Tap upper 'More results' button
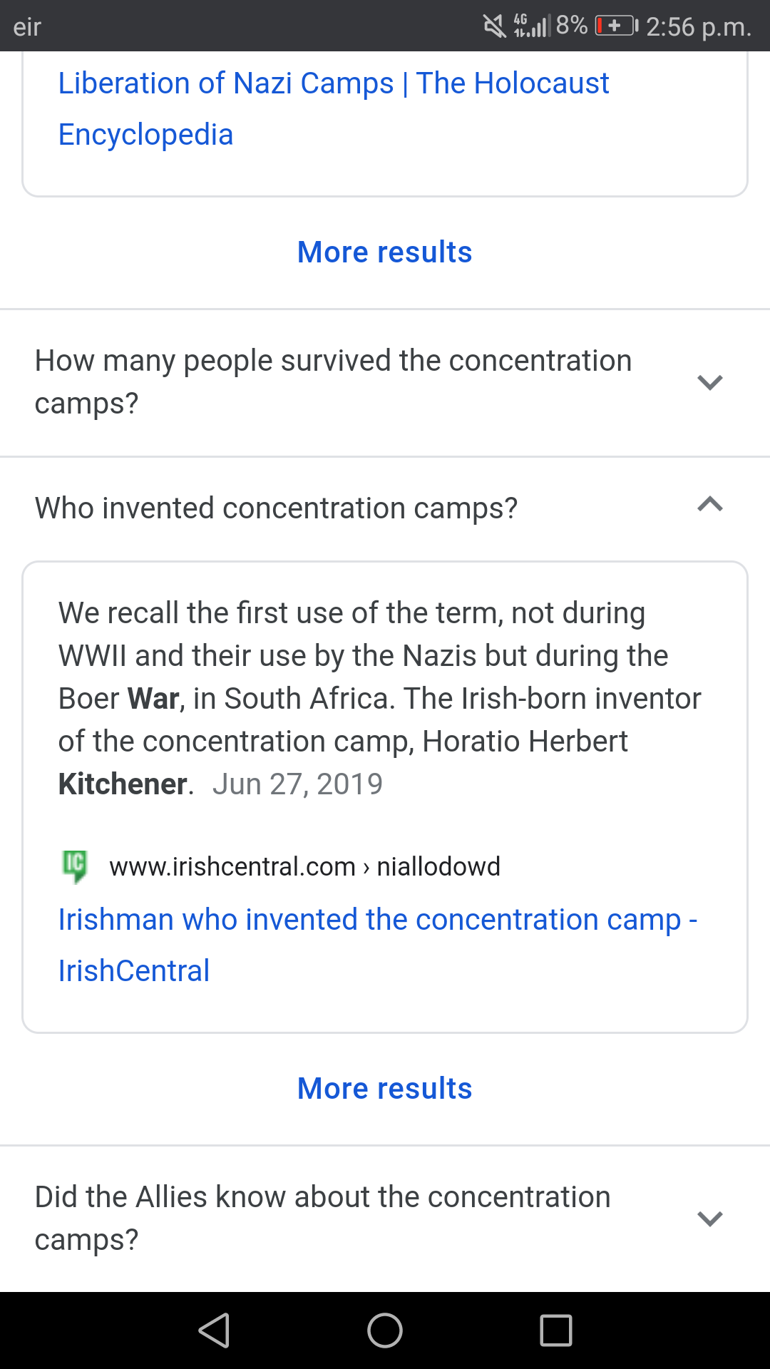This screenshot has height=1369, width=770. click(385, 252)
